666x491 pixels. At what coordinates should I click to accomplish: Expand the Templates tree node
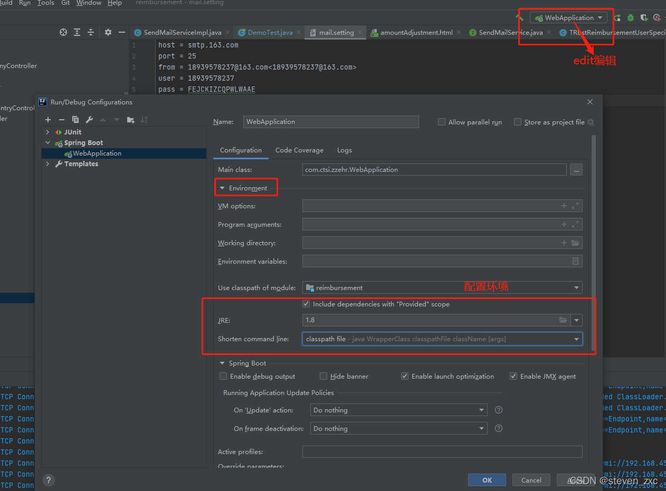(47, 163)
